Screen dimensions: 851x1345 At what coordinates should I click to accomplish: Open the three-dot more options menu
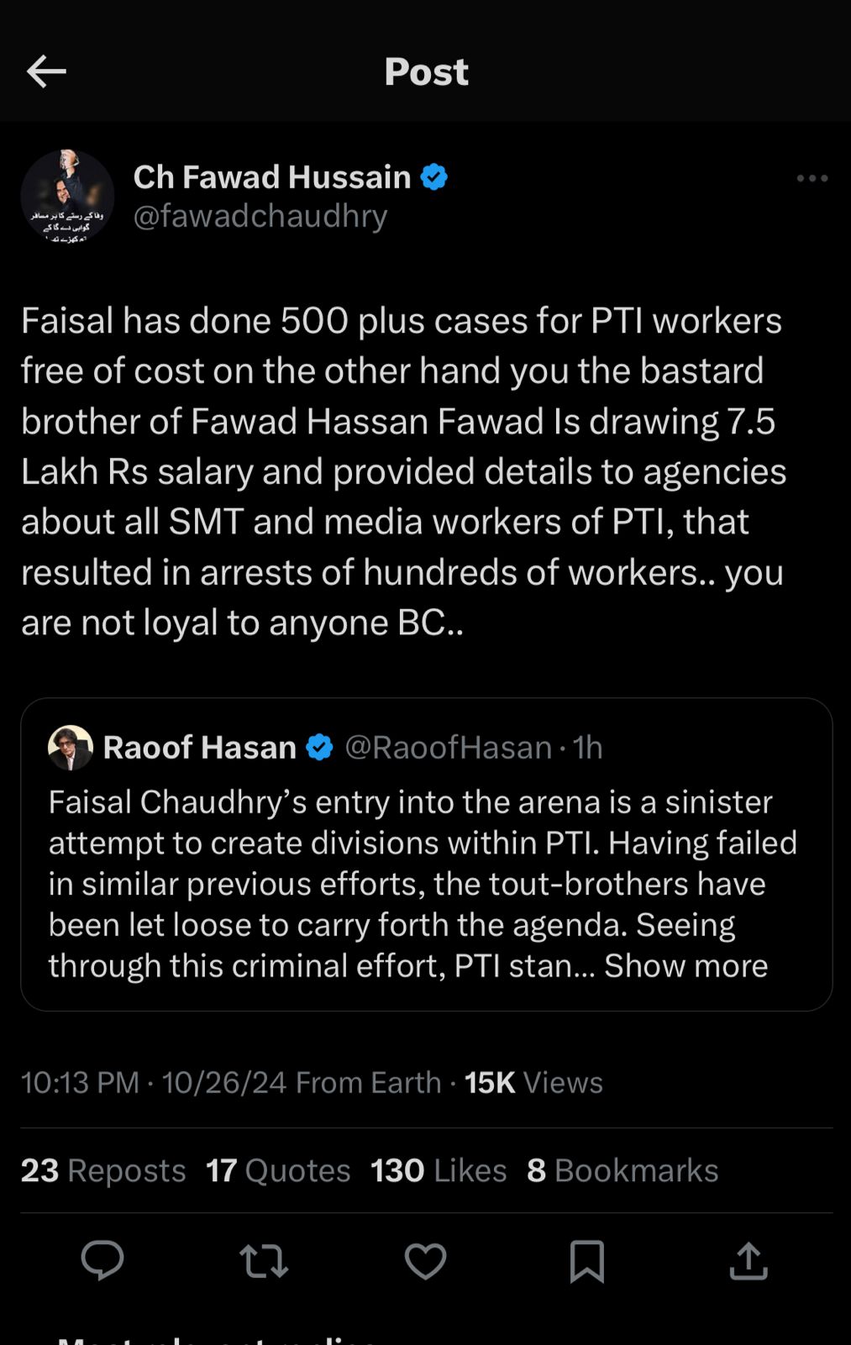pyautogui.click(x=811, y=177)
